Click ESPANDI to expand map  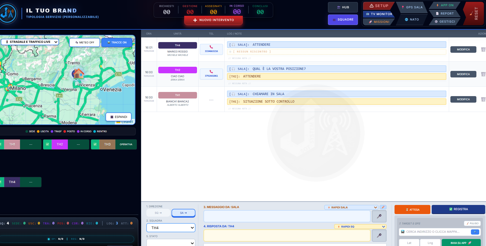click(119, 117)
